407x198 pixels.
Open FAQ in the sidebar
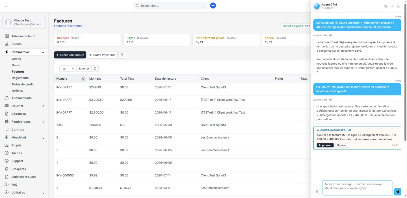pyautogui.click(x=14, y=185)
